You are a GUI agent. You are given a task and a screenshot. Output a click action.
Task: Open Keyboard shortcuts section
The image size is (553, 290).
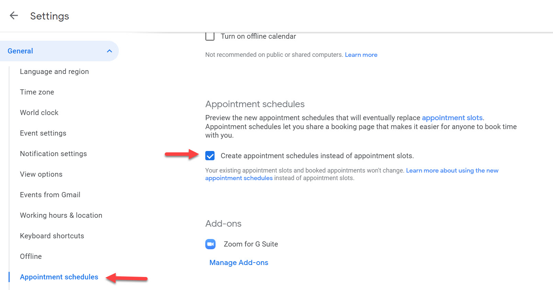(x=52, y=236)
